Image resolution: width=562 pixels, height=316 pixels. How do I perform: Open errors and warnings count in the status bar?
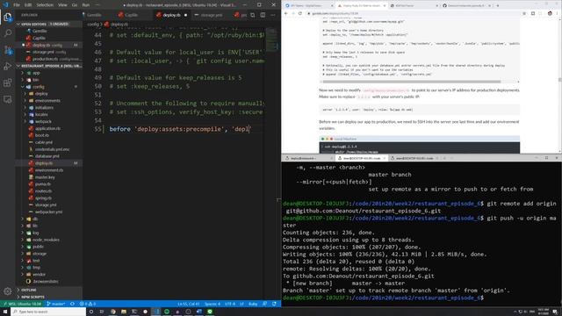[x=88, y=304]
